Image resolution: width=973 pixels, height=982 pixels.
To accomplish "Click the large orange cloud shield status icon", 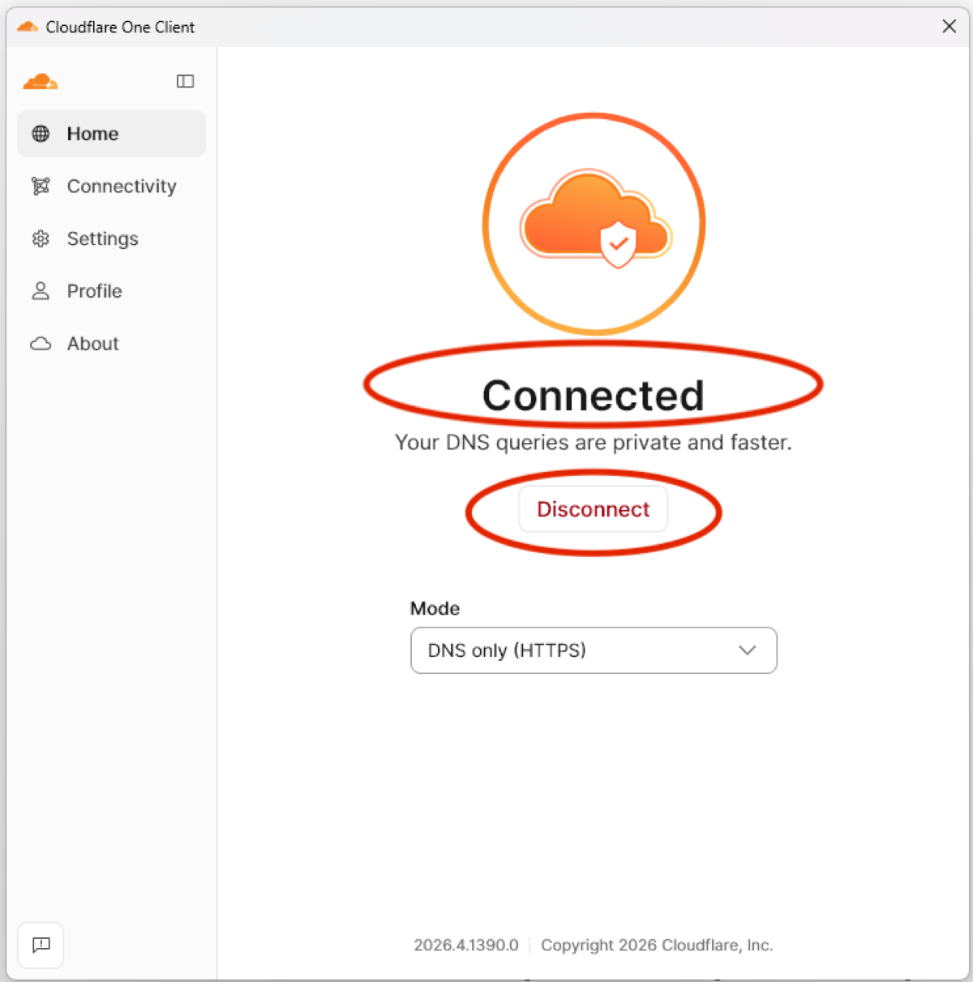I will (x=594, y=223).
